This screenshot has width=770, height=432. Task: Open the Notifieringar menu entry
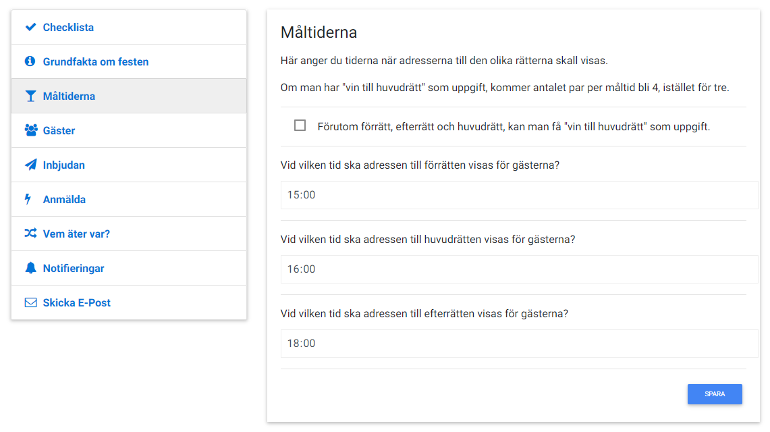[x=129, y=268]
